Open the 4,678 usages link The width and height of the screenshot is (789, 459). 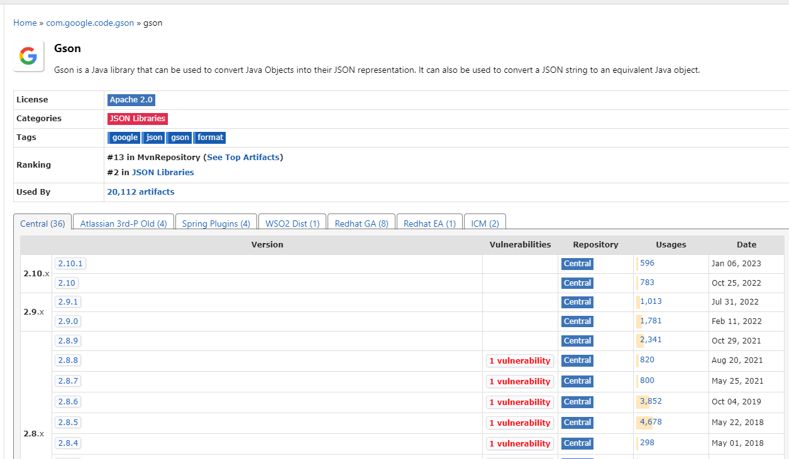651,422
